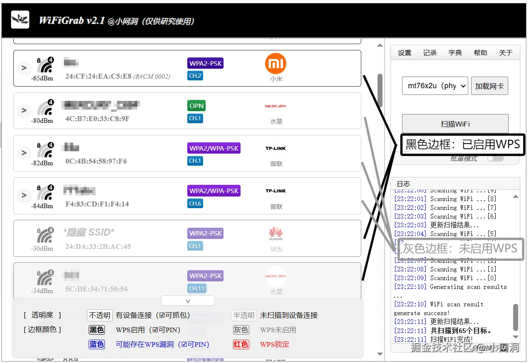Click MAC address 24:CF:24:EA:C5:E8
Viewport: 529px width, 363px height.
pos(98,77)
